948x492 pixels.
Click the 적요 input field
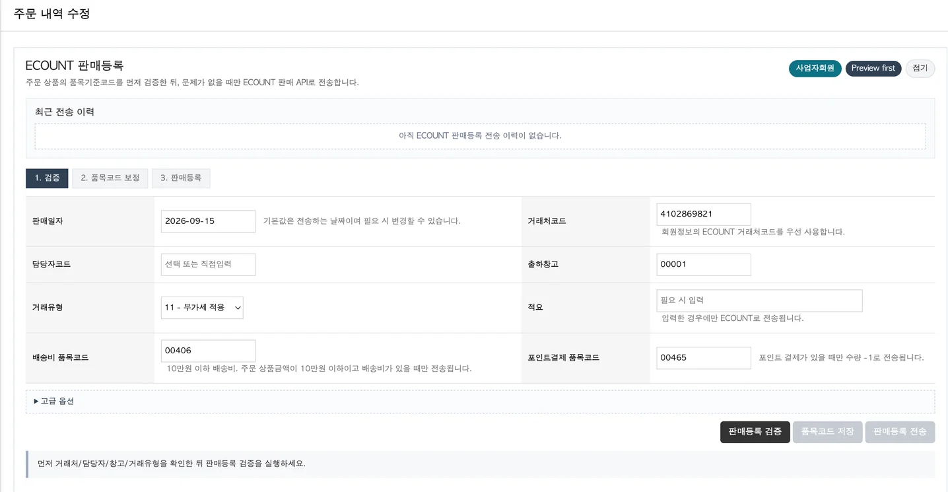coord(759,300)
